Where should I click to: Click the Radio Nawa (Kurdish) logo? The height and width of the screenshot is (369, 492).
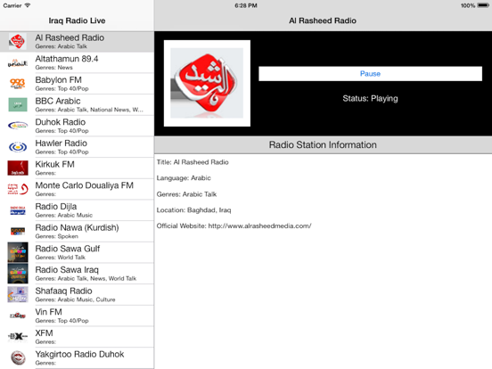point(18,231)
